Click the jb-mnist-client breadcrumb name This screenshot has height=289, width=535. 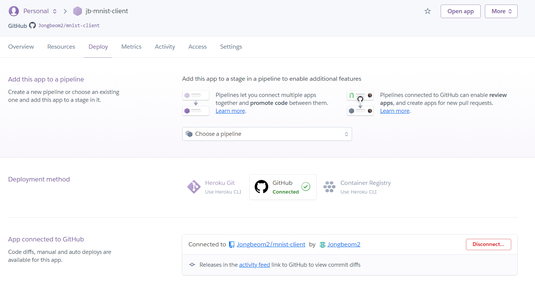click(x=107, y=11)
